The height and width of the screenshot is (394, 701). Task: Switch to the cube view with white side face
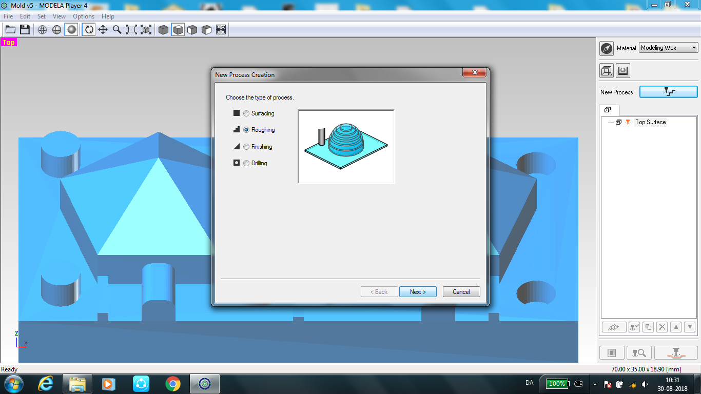pos(206,30)
